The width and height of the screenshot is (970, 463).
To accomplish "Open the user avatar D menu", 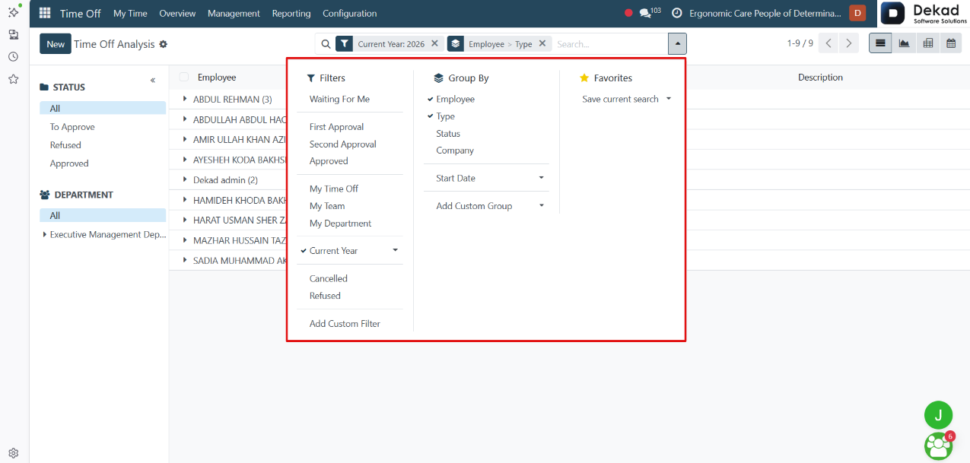I will [857, 13].
